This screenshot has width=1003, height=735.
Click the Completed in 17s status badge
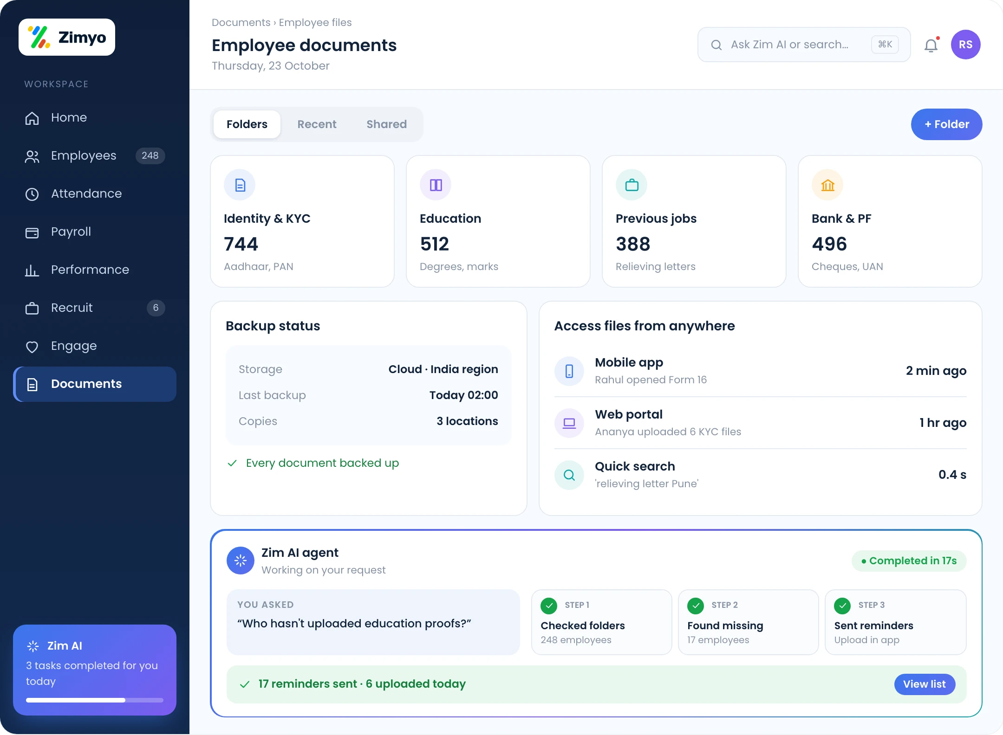(x=909, y=561)
